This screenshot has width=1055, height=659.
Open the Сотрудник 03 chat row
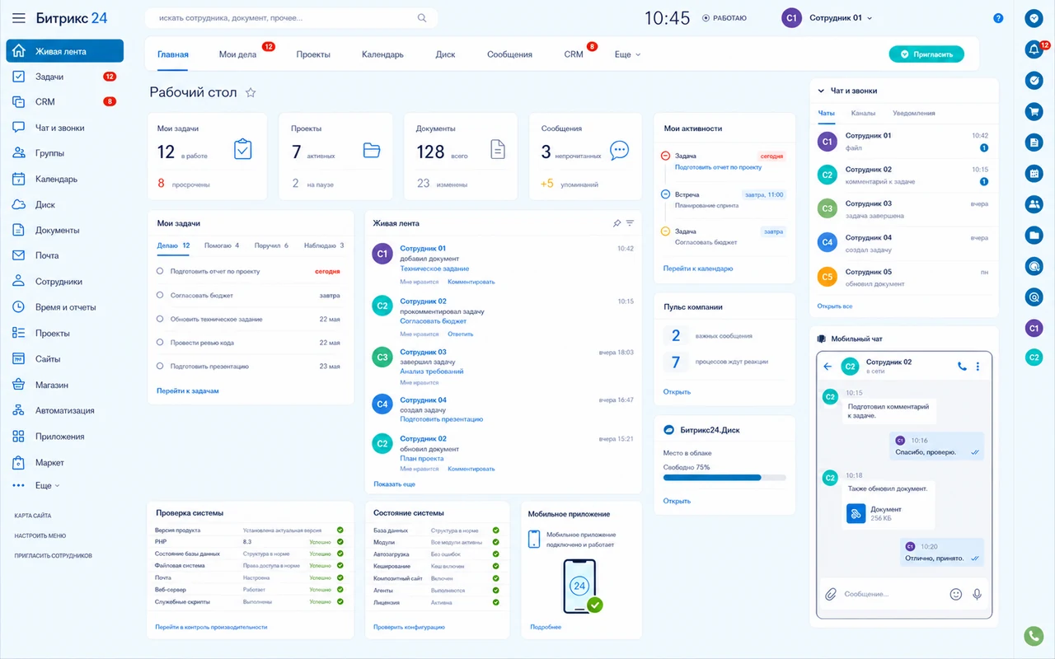point(904,209)
